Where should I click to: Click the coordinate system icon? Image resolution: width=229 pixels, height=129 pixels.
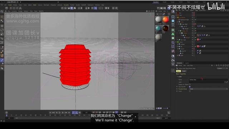(x=20, y=8)
